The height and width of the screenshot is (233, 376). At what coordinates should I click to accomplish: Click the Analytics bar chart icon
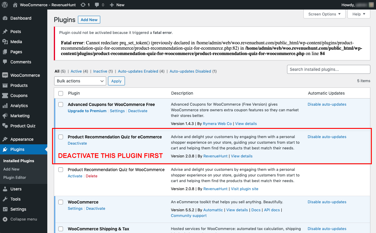tap(5, 106)
